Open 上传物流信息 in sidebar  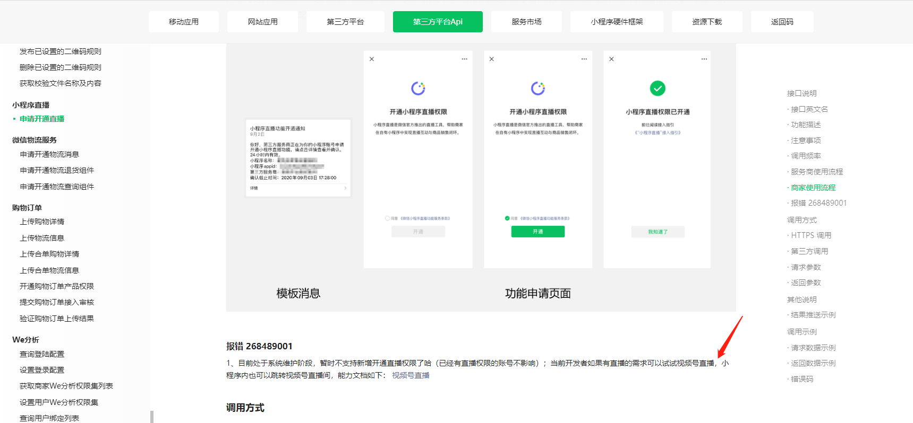[x=42, y=238]
